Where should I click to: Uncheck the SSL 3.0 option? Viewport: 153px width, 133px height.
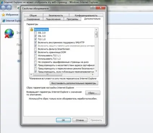click(x=35, y=36)
